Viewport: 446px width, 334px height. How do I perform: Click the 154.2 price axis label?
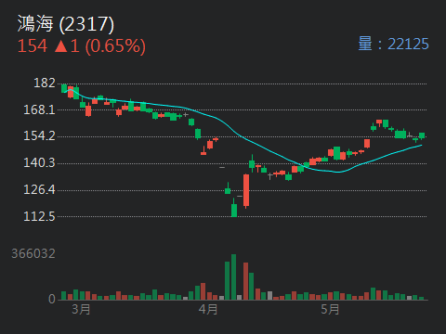coord(39,136)
